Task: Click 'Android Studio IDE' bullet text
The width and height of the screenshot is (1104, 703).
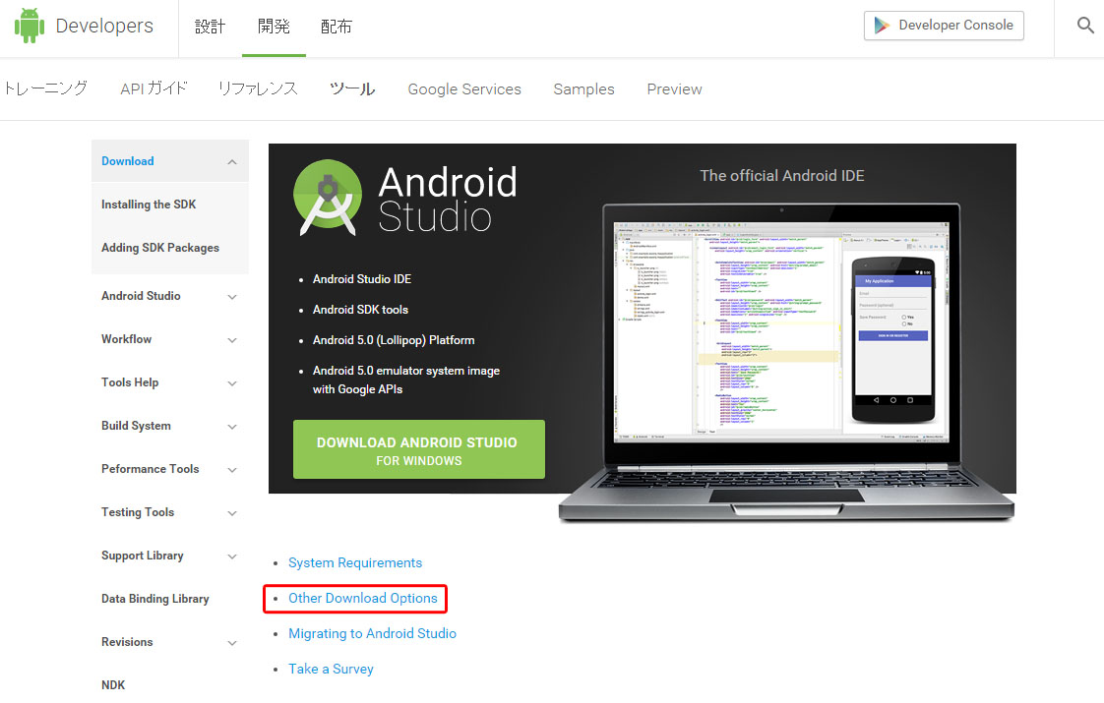Action: (362, 279)
